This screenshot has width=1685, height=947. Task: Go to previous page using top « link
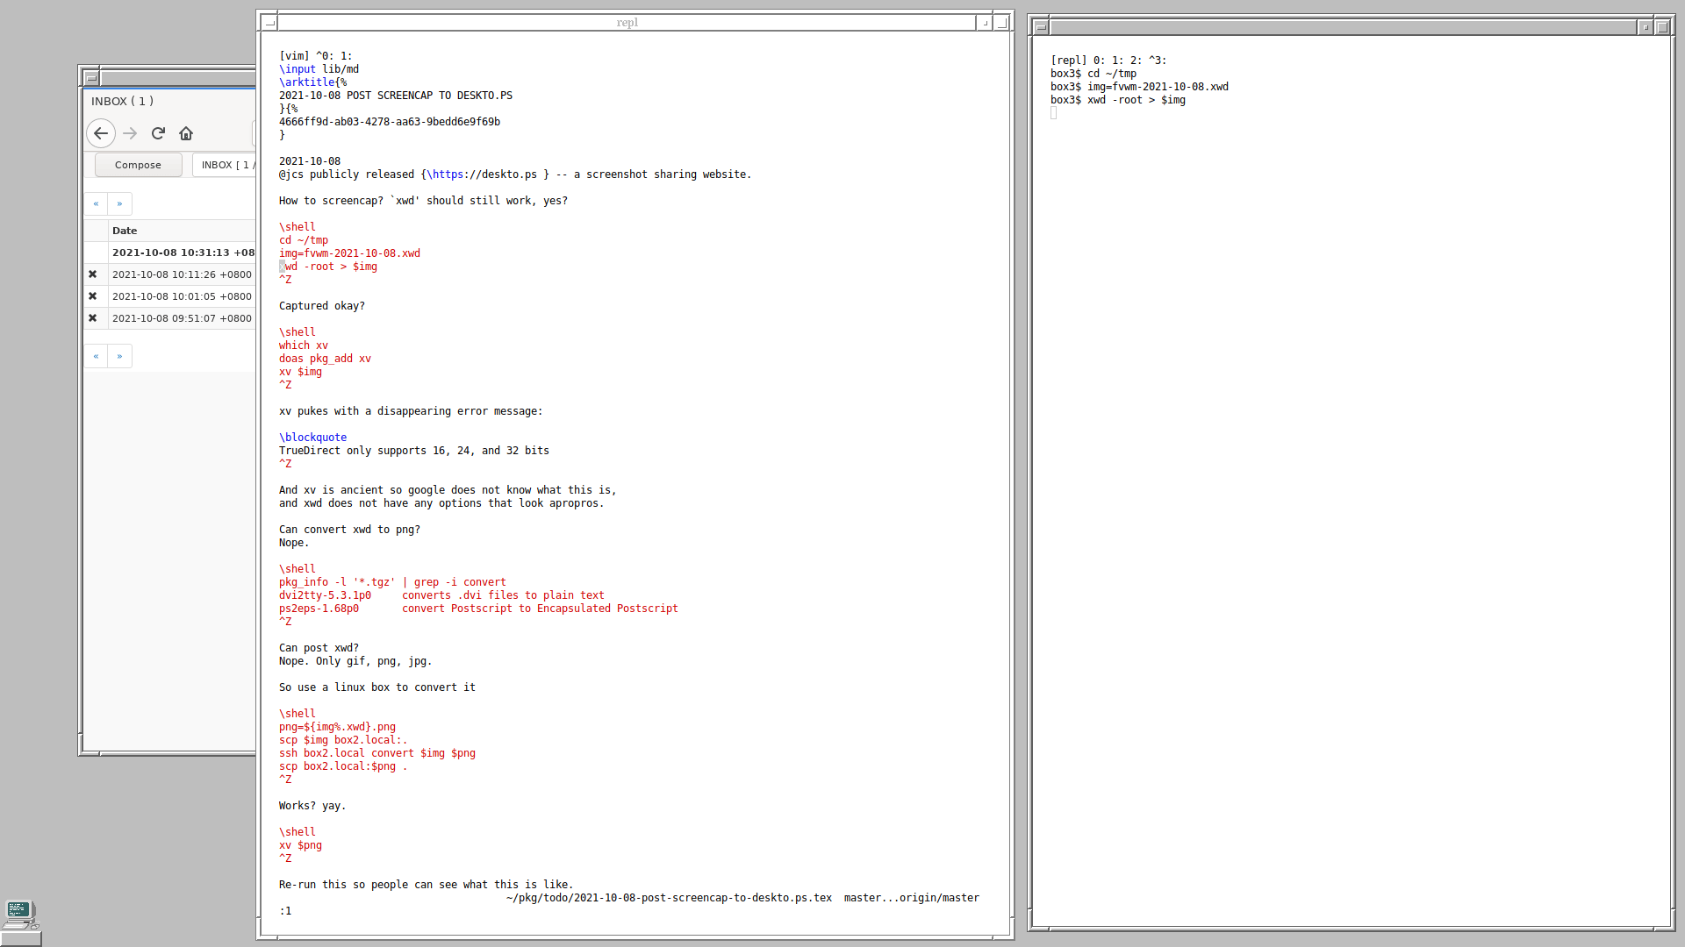click(96, 203)
